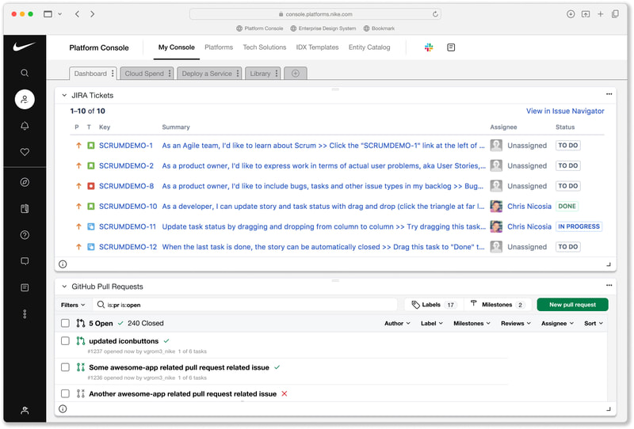Click the news list icon in sidebar
Image resolution: width=634 pixels, height=429 pixels.
click(x=25, y=287)
